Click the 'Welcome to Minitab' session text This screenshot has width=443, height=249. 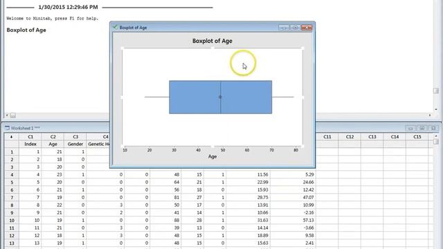point(53,19)
